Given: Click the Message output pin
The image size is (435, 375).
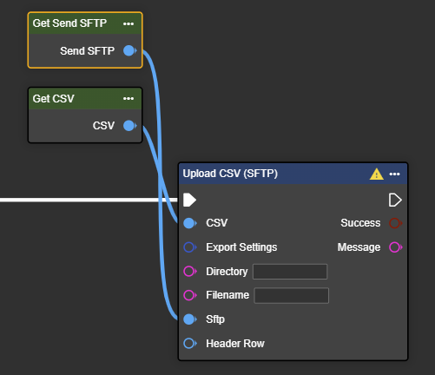Looking at the screenshot, I should tap(396, 247).
